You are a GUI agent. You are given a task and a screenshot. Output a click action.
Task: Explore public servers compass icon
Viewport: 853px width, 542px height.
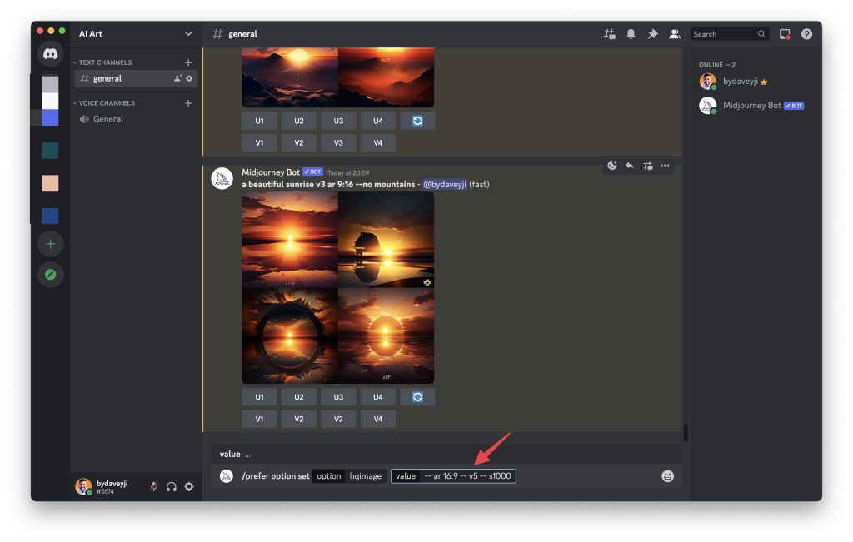pos(50,275)
